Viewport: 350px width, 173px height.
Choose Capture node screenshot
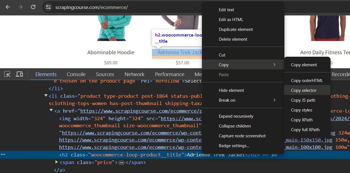[x=243, y=136]
